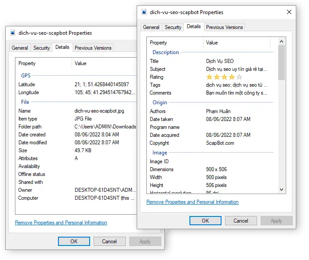
Task: Select the Authors value 'Phạm Huấn'
Action: [218, 111]
